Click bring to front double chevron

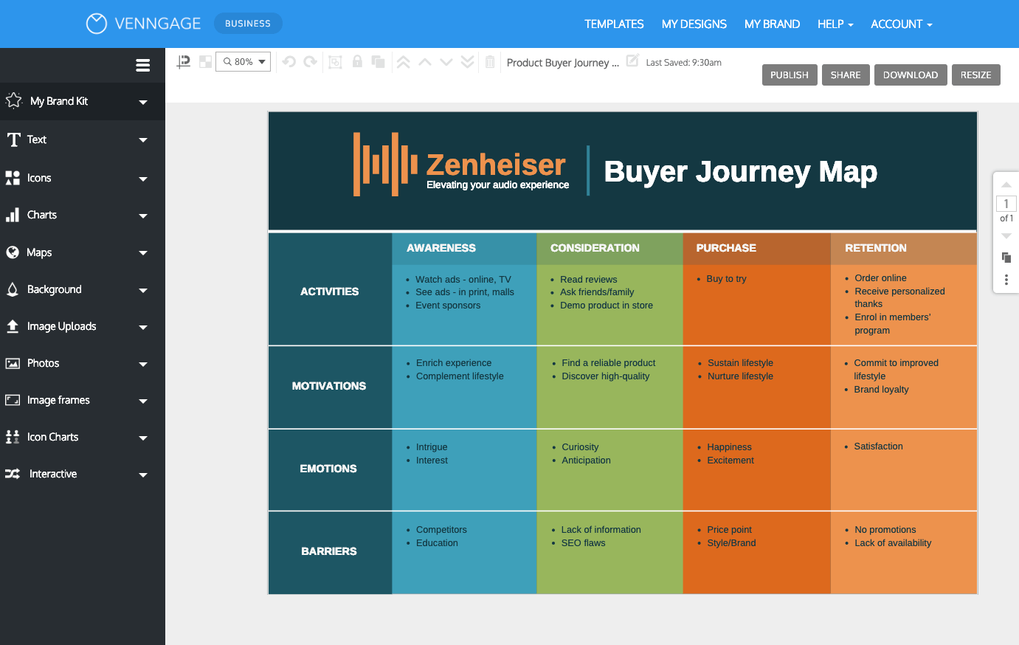[x=404, y=62]
